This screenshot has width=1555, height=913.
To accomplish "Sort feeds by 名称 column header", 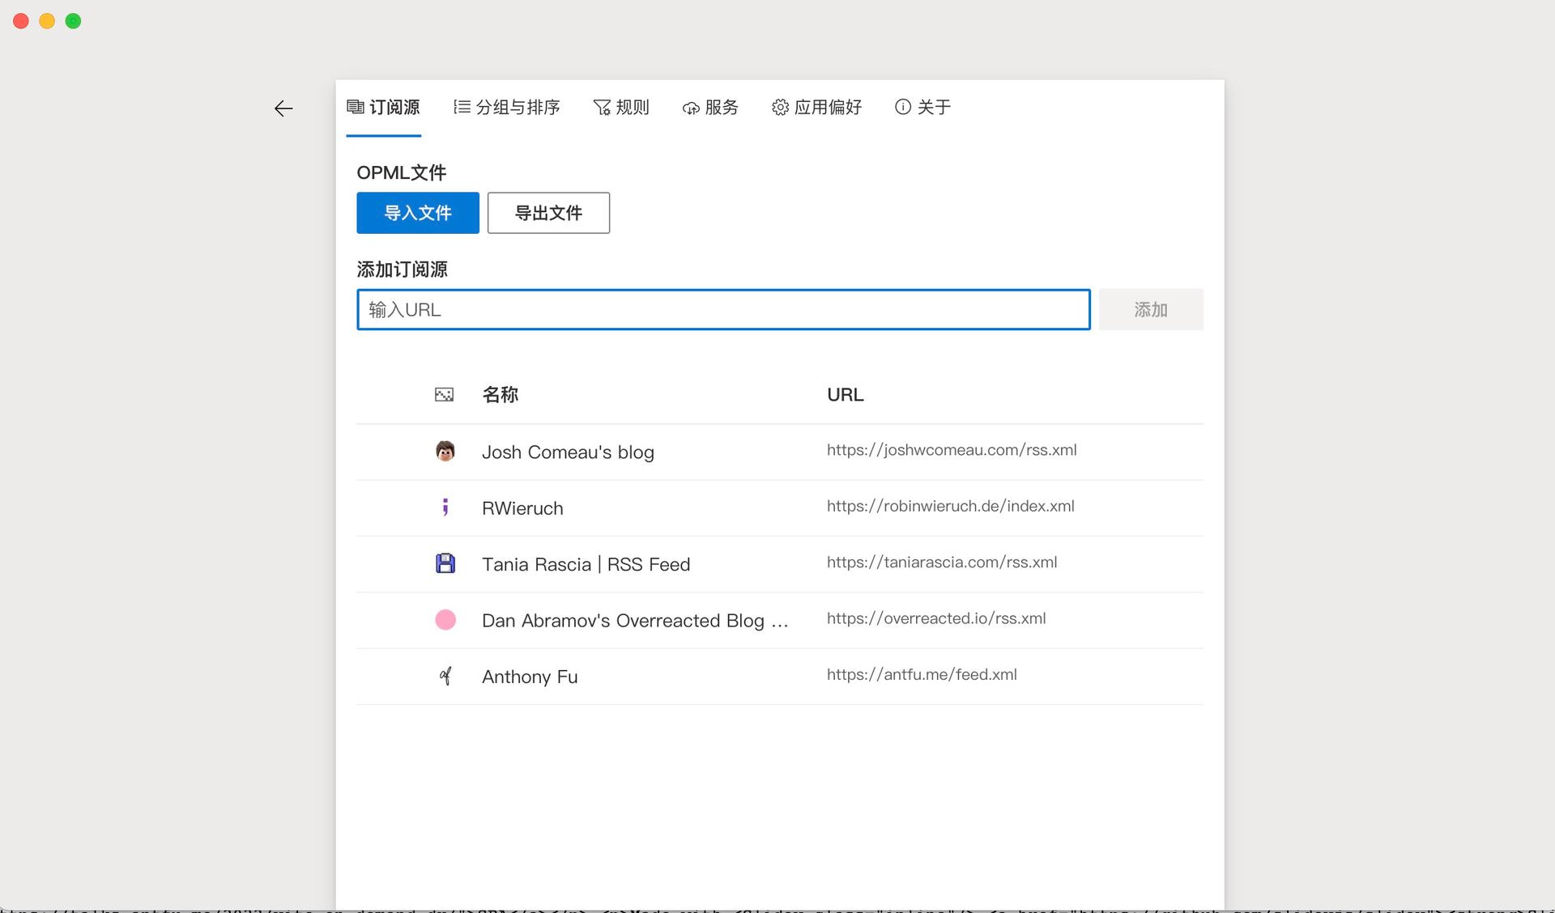I will point(500,395).
